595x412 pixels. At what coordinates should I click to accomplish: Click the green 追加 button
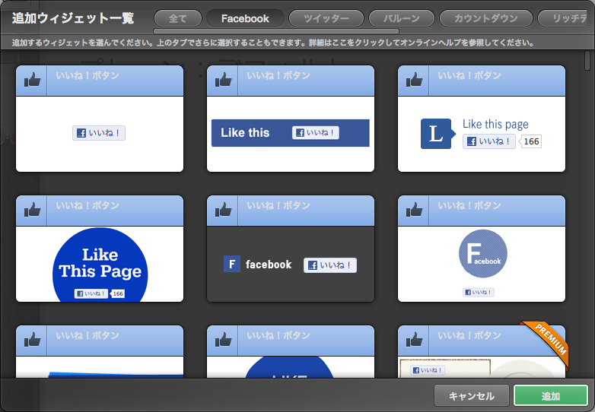coord(551,396)
